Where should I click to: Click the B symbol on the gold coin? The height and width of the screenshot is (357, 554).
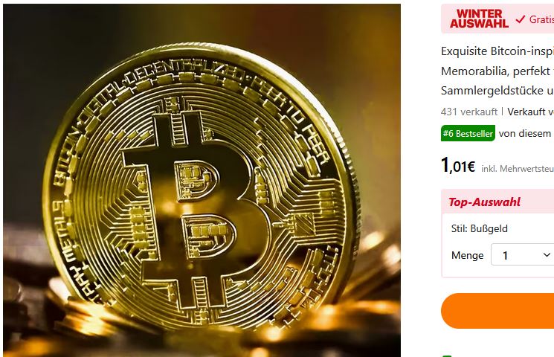[x=196, y=201]
